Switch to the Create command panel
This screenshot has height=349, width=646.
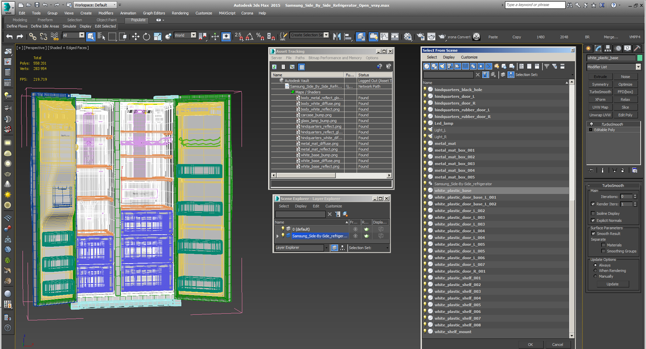(589, 48)
